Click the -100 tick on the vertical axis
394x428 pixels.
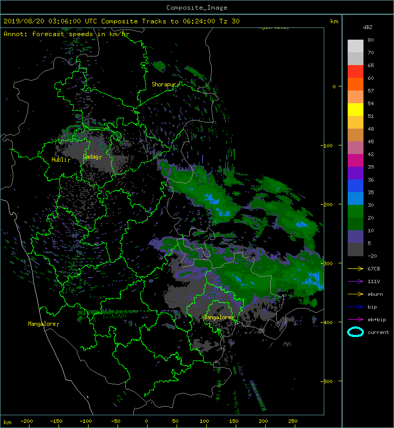point(327,145)
